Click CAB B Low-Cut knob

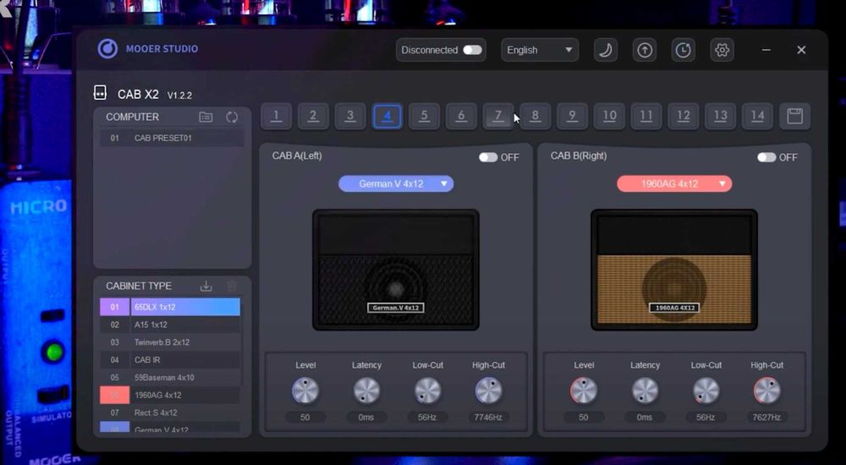click(706, 391)
